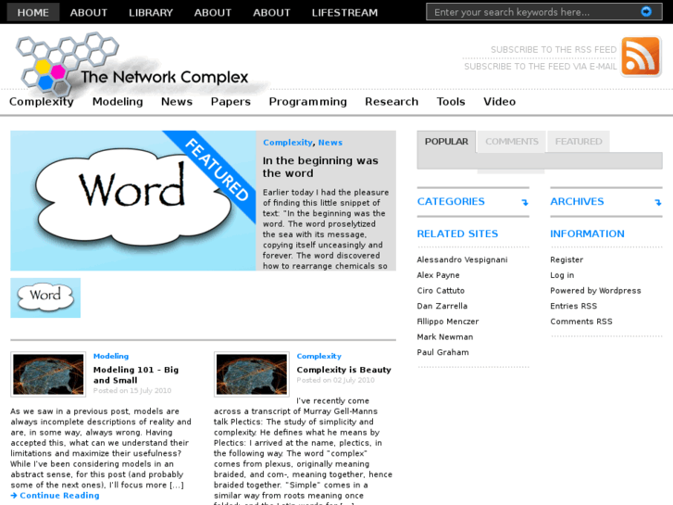The image size is (673, 505).
Task: Visit Mark Newman related site
Action: (x=445, y=337)
